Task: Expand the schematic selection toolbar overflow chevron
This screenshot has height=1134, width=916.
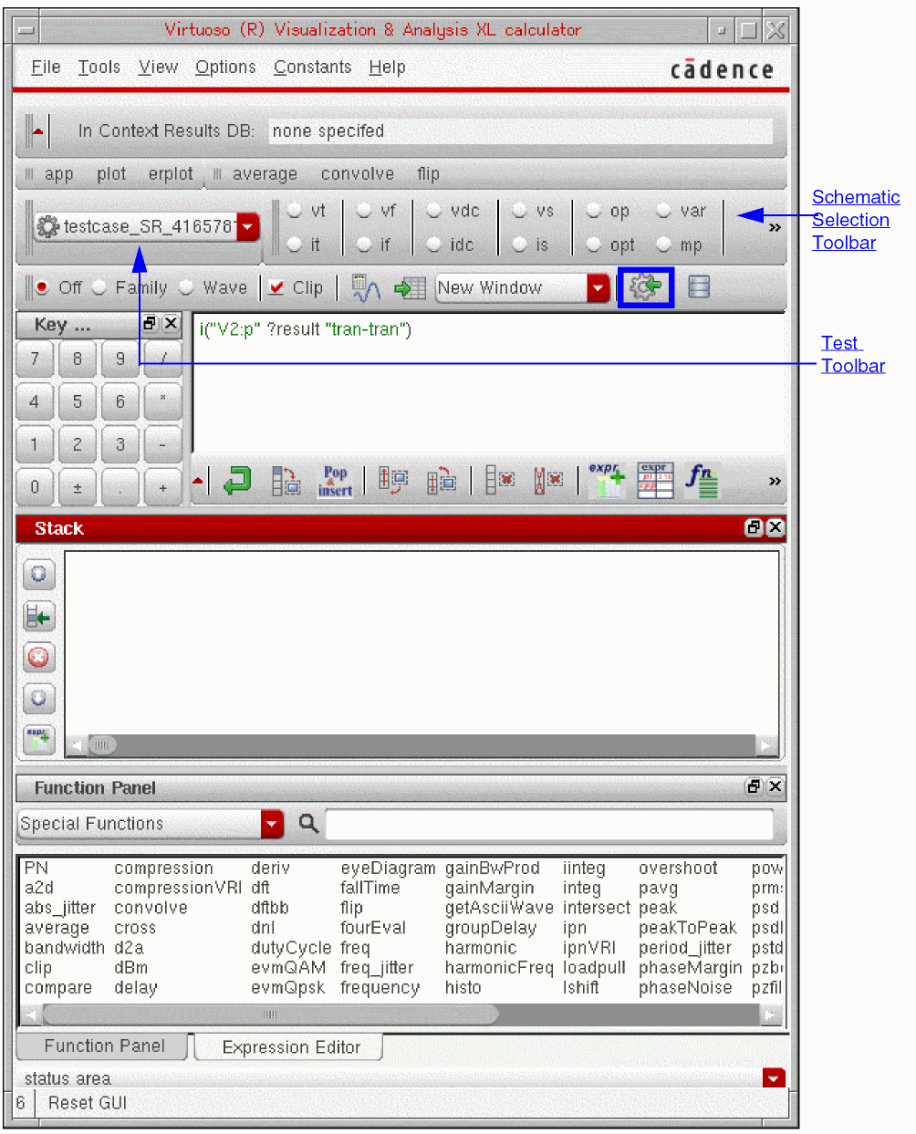Action: 775,227
